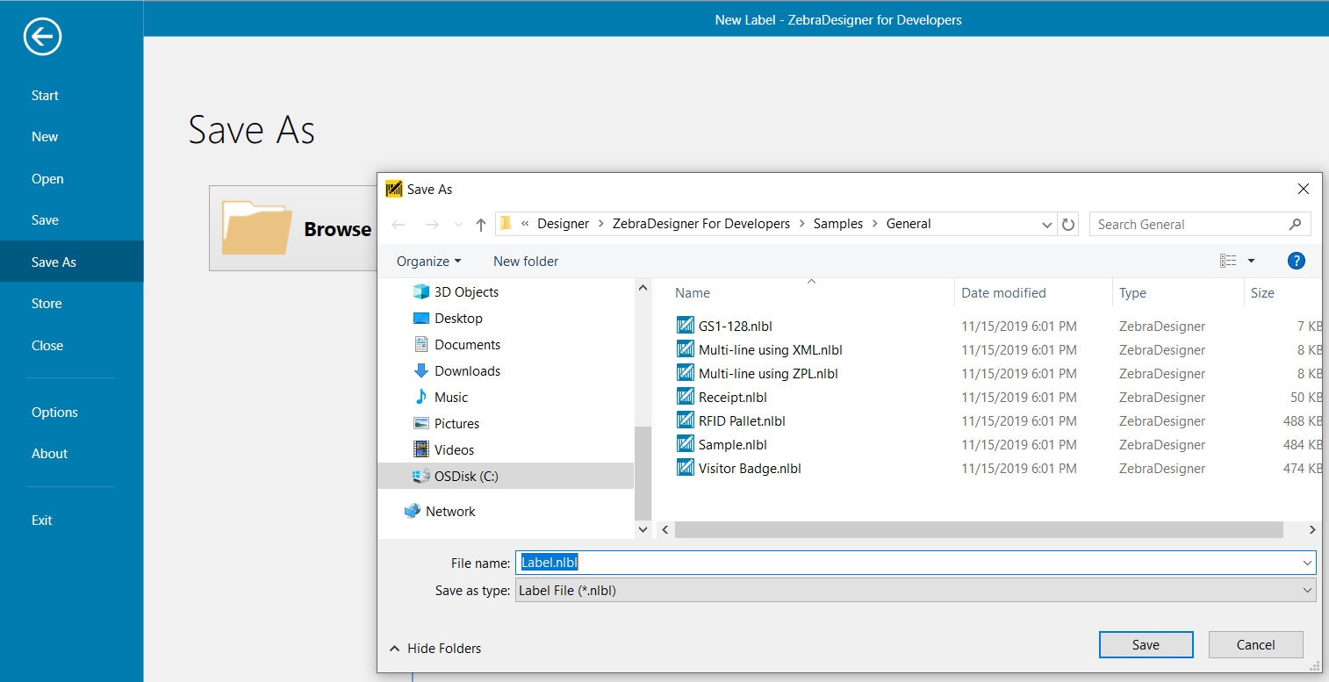Viewport: 1329px width, 682px height.
Task: Click the dialog's back navigation arrow
Action: coord(398,224)
